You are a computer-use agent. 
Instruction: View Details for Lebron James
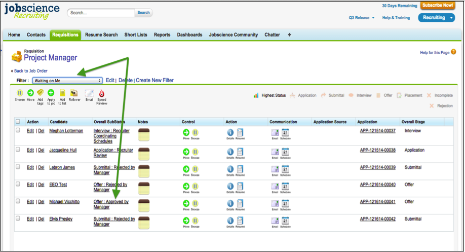230,169
